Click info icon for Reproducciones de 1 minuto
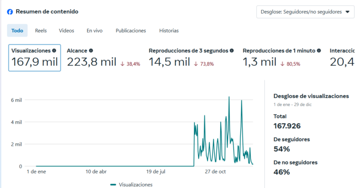The height and width of the screenshot is (188, 360). [319, 51]
